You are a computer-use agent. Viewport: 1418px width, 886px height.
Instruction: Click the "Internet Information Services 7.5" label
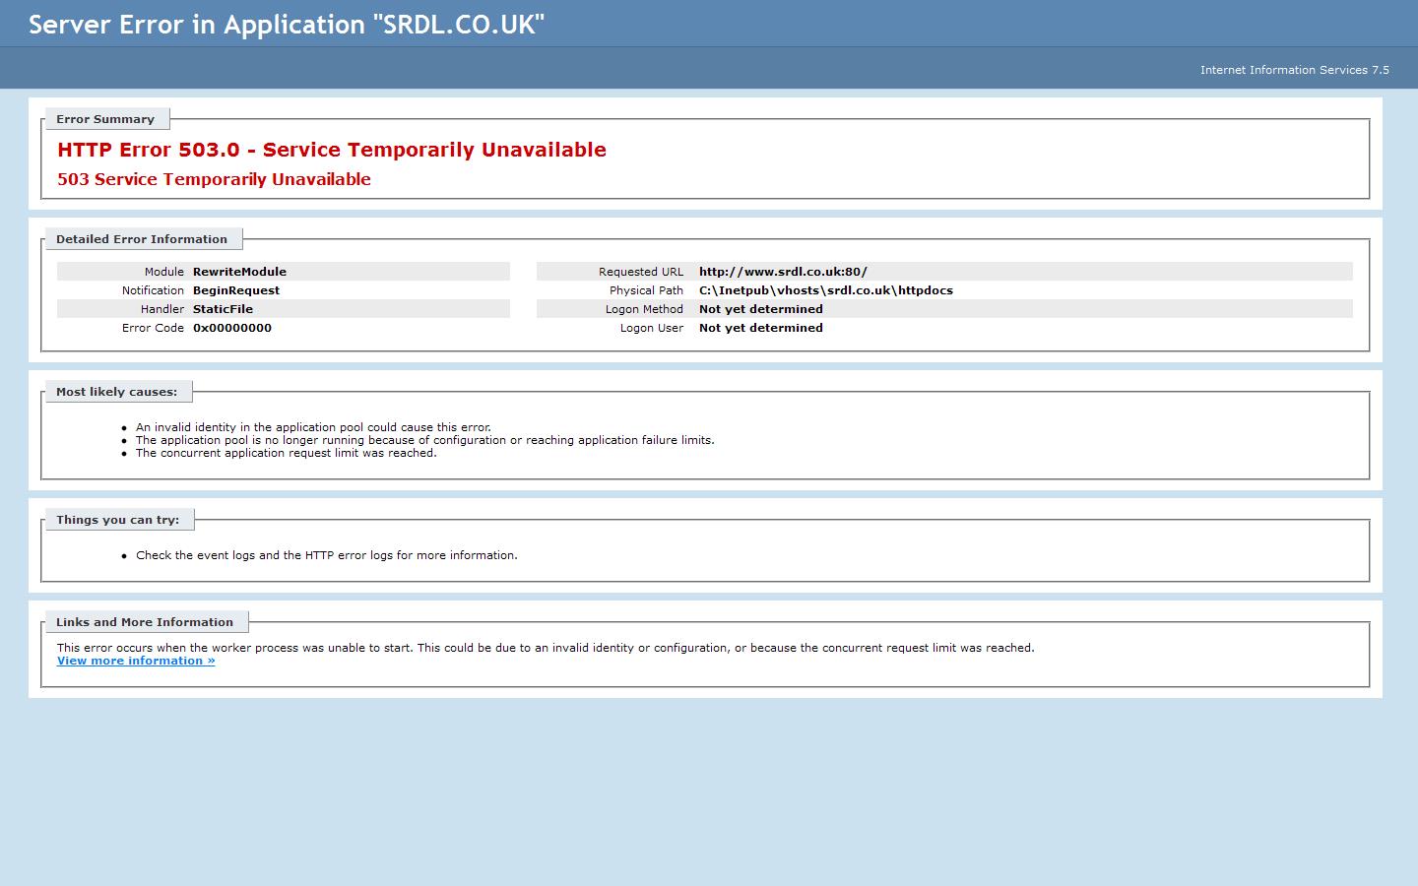pos(1295,70)
